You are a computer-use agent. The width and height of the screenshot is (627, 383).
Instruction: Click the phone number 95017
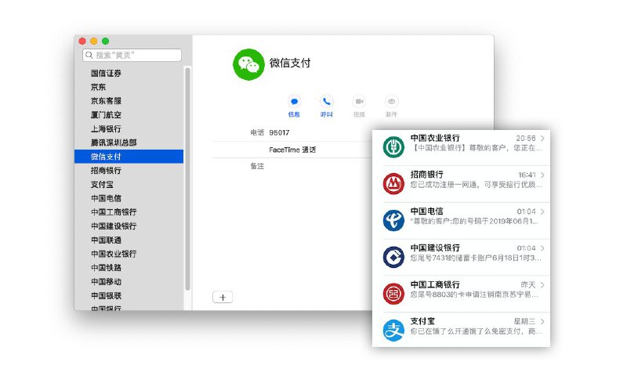(279, 132)
